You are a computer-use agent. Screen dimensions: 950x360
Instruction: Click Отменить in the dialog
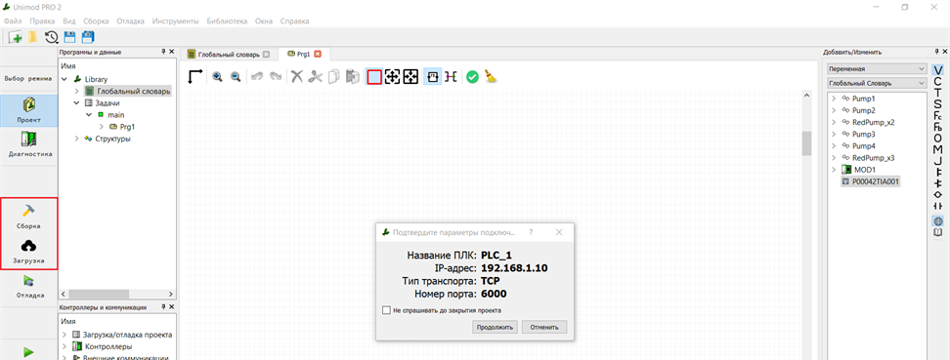coord(544,328)
